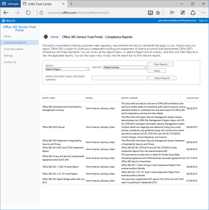Open Settings in the sidebar
This screenshot has width=209, height=210.
[8, 56]
